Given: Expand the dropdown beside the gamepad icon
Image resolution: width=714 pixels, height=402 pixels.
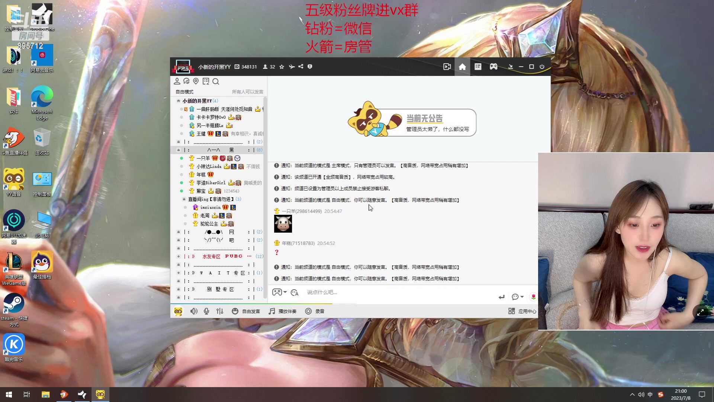Looking at the screenshot, I should (285, 293).
